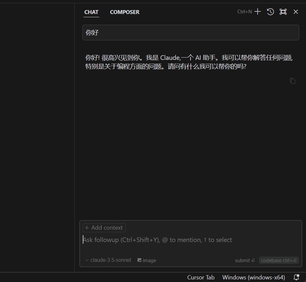This screenshot has width=306, height=282.
Task: Click the Add context button
Action: tap(104, 228)
